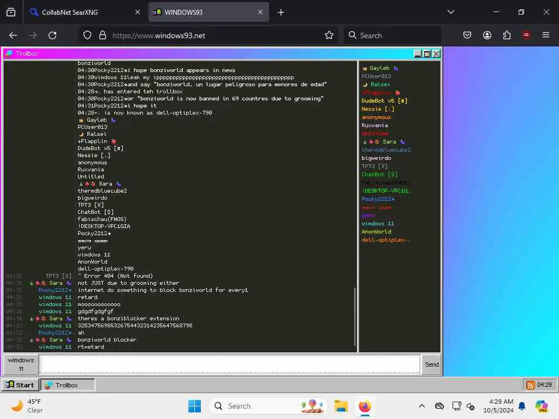Click 'bonziworld blocker' chat message
The height and width of the screenshot is (419, 559).
(107, 339)
